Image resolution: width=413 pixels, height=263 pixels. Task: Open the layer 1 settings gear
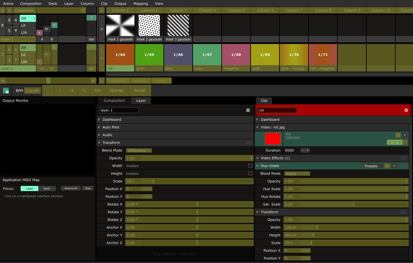click(x=248, y=110)
